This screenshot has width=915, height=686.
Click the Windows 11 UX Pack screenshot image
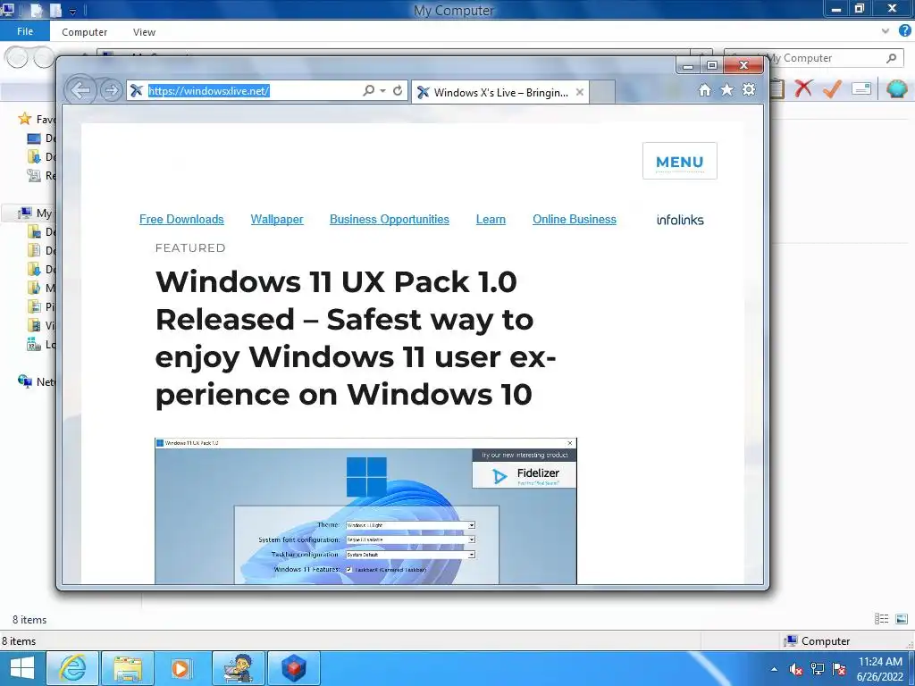pyautogui.click(x=365, y=511)
